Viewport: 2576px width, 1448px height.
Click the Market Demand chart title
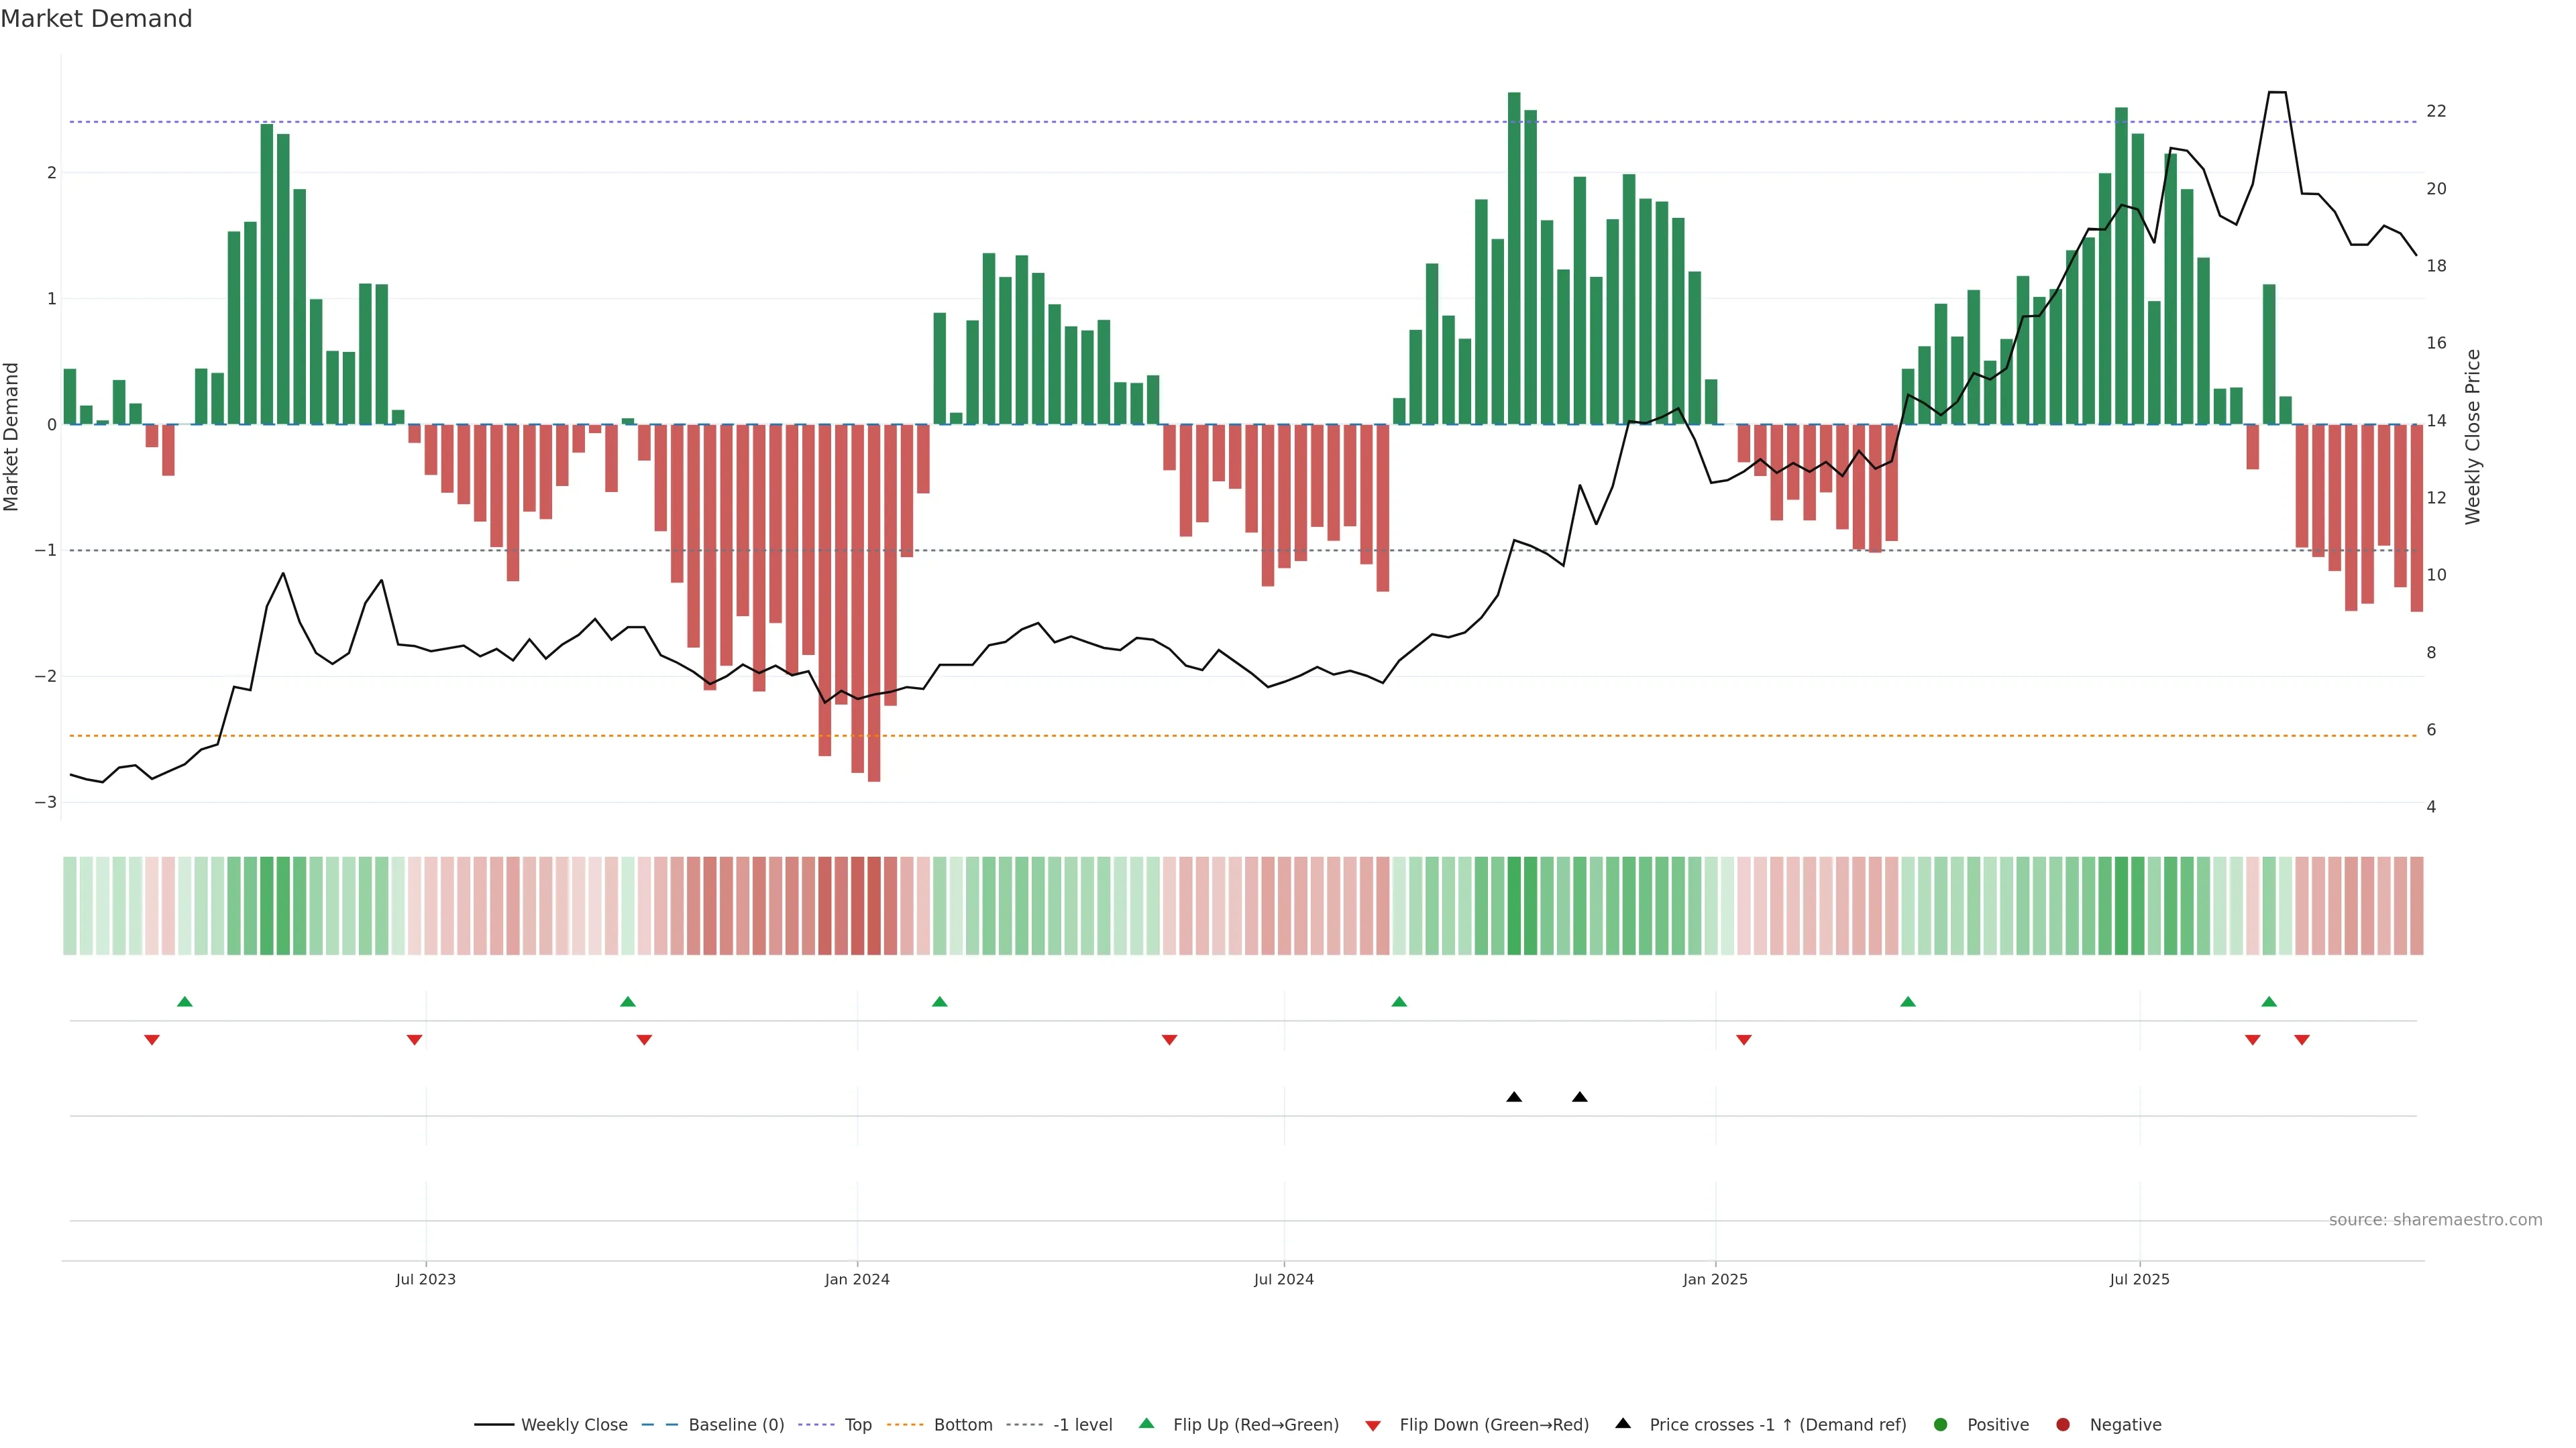point(96,19)
